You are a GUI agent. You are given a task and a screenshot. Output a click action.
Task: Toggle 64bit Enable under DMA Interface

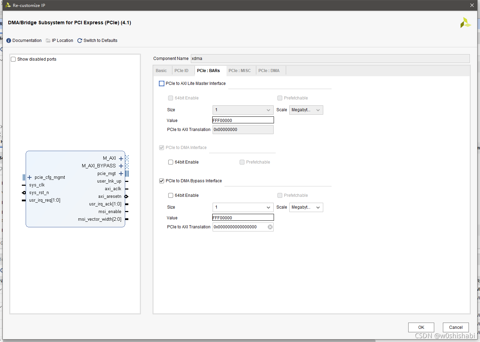[171, 162]
